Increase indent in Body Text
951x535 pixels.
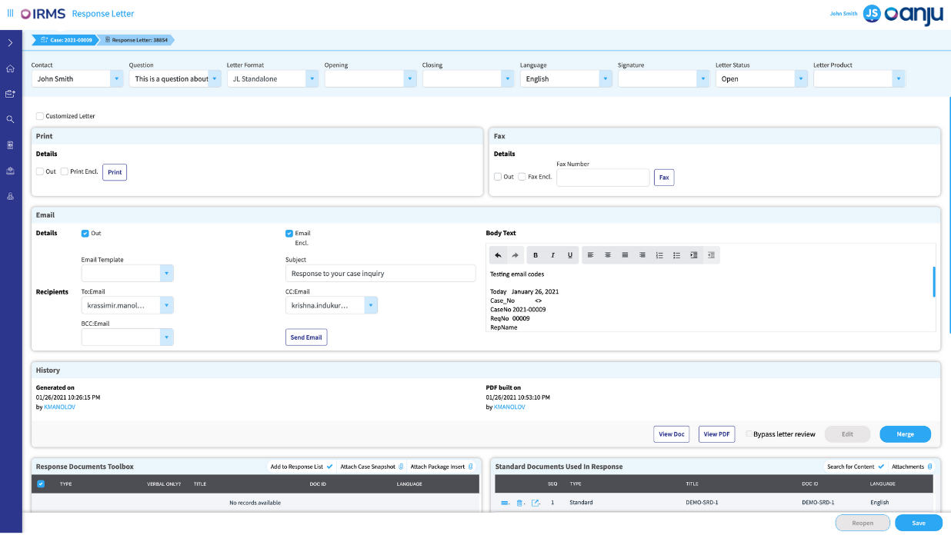pyautogui.click(x=694, y=255)
